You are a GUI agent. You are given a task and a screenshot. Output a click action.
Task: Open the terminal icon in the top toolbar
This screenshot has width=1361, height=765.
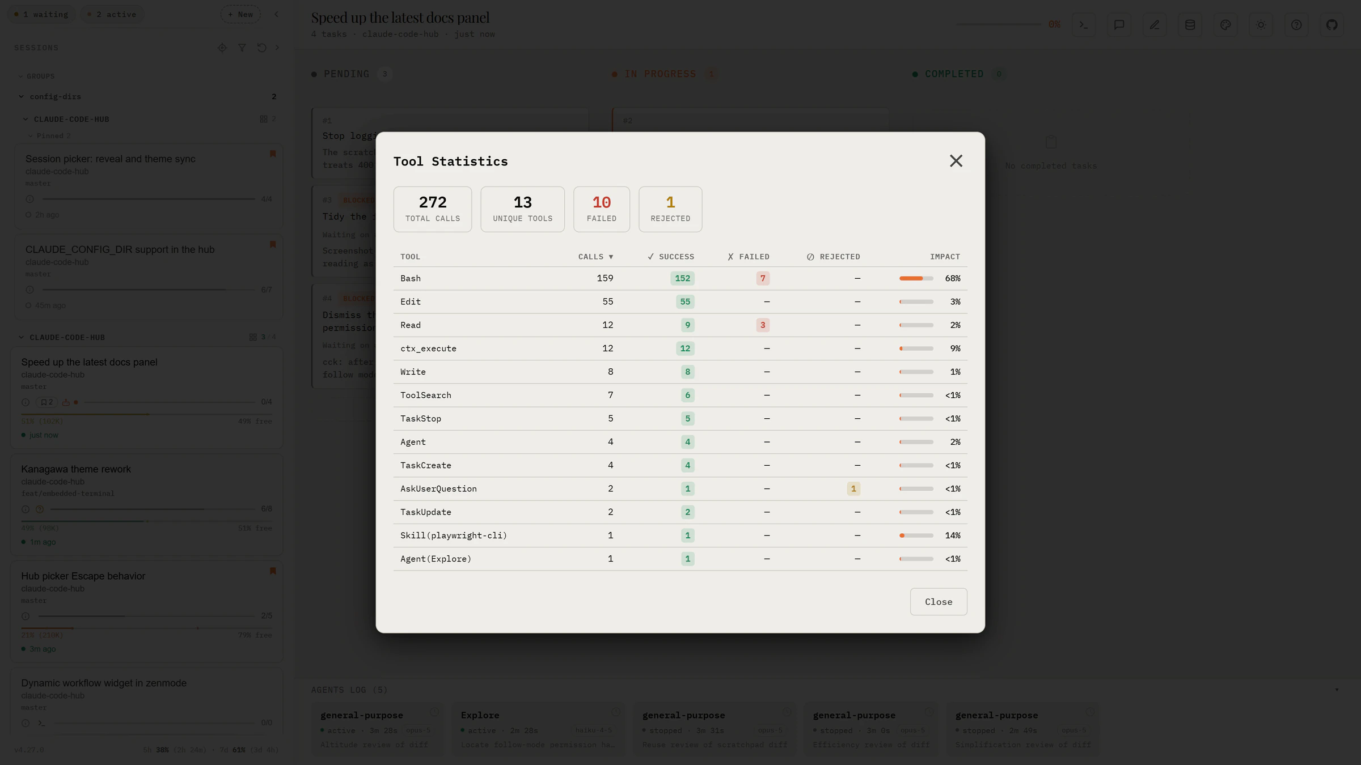click(1083, 25)
